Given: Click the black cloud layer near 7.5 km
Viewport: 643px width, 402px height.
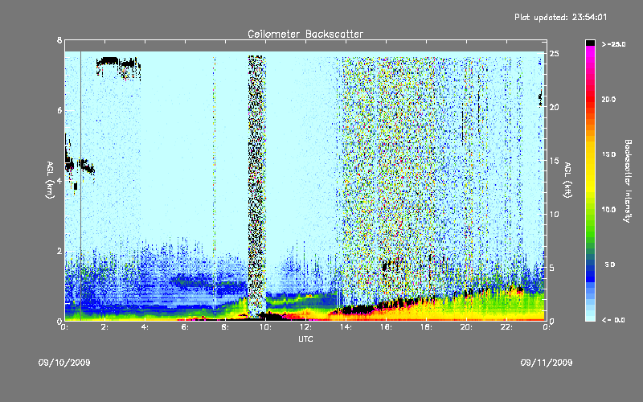Looking at the screenshot, I should pos(118,64).
